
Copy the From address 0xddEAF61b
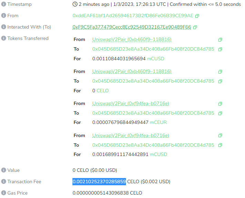pyautogui.click(x=197, y=16)
